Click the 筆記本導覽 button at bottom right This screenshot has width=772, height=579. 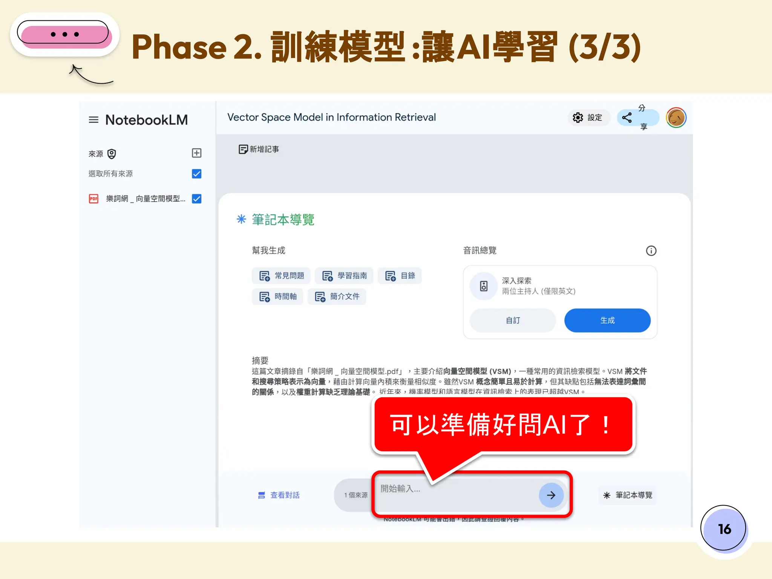click(x=627, y=495)
